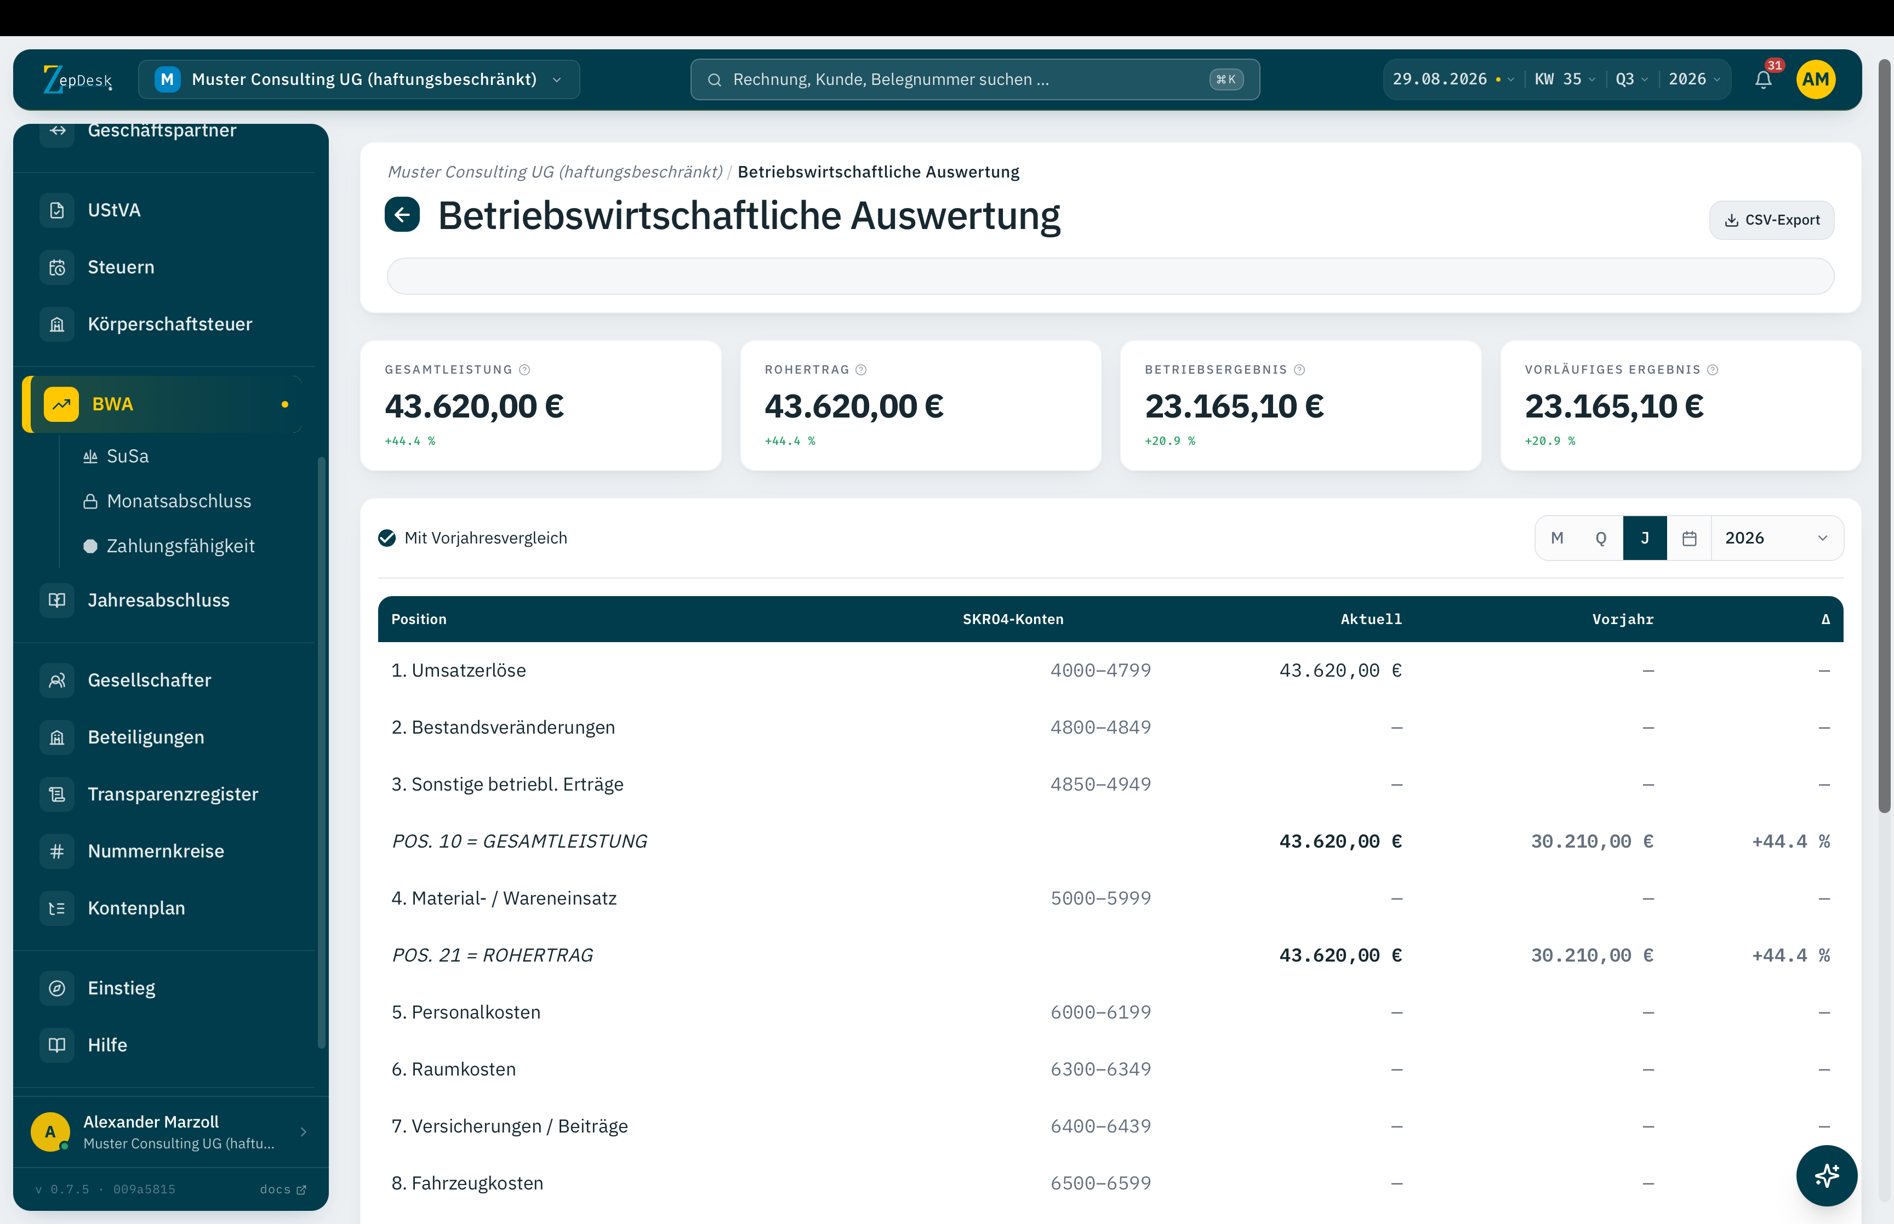Click the 1. Umsatzerlöse row
This screenshot has height=1224, width=1894.
point(1110,671)
